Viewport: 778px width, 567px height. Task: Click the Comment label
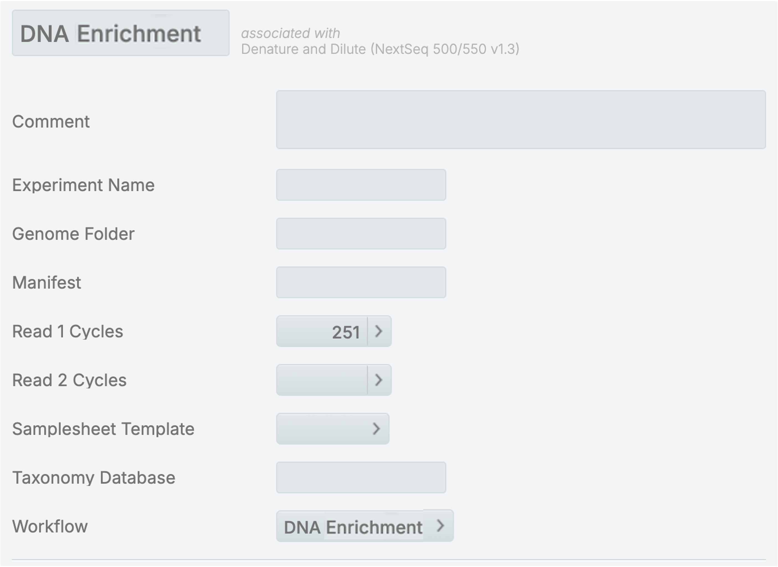[51, 122]
